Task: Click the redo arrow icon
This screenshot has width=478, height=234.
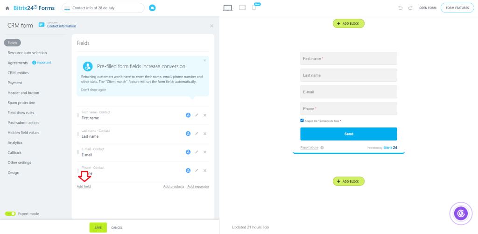Action: click(410, 8)
